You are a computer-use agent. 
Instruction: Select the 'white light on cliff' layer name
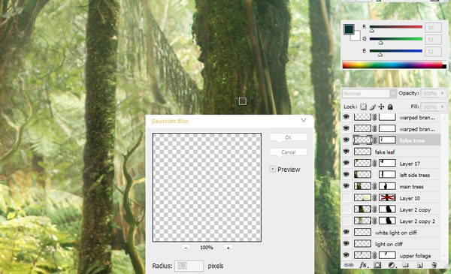[396, 233]
